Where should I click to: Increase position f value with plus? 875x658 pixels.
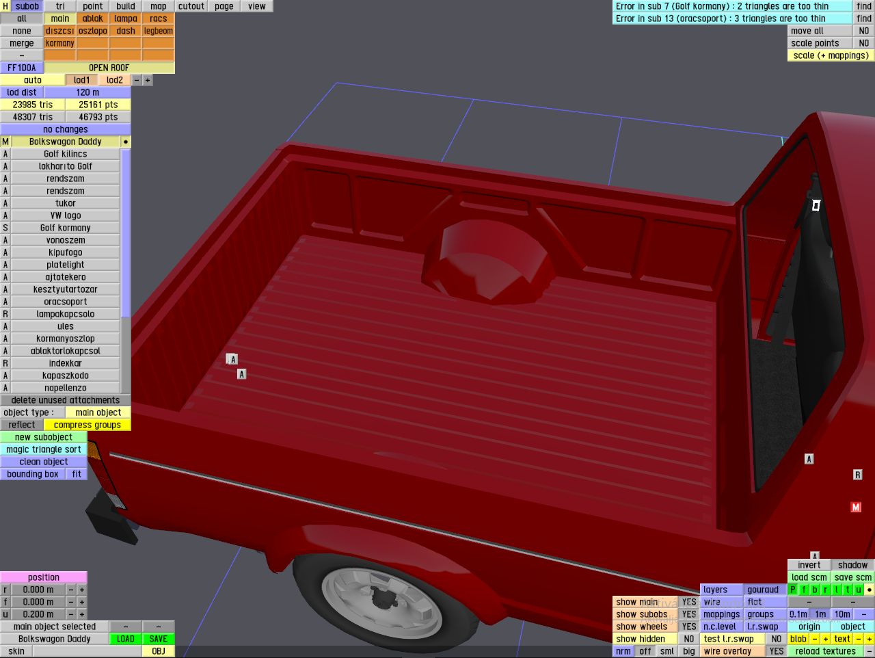click(82, 602)
